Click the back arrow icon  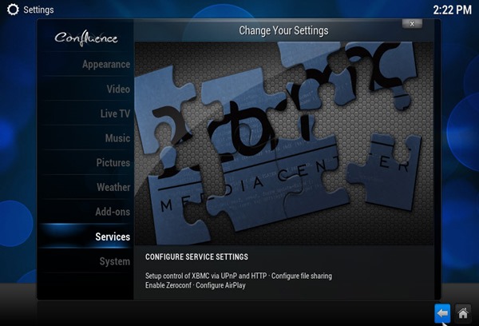tap(442, 313)
